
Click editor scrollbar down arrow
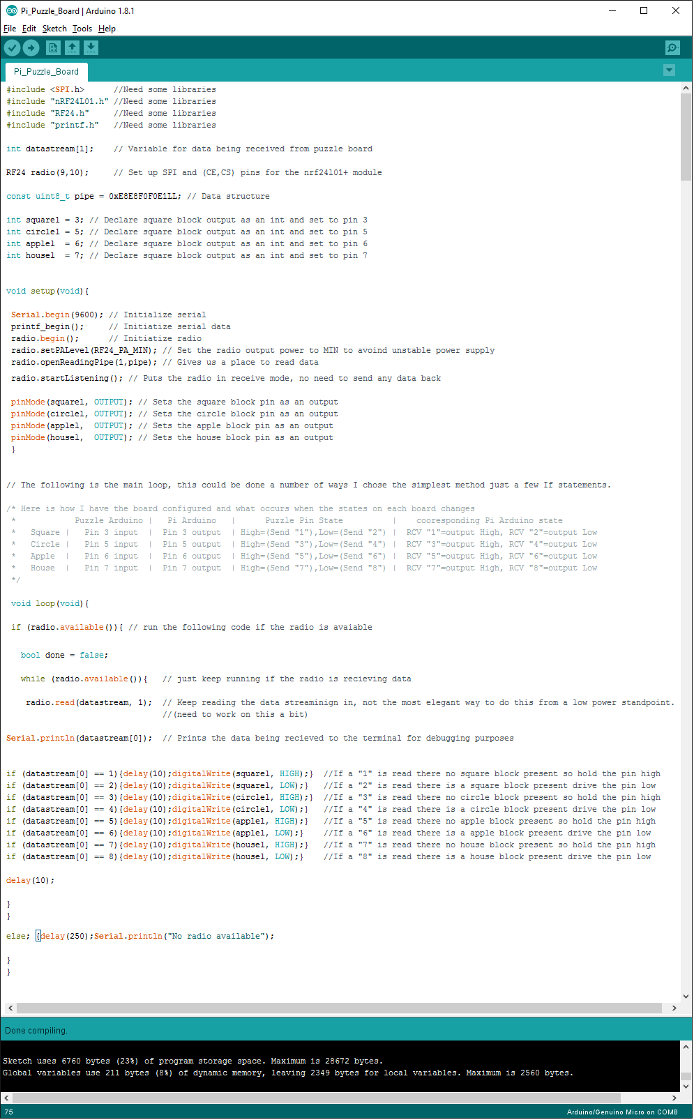686,997
